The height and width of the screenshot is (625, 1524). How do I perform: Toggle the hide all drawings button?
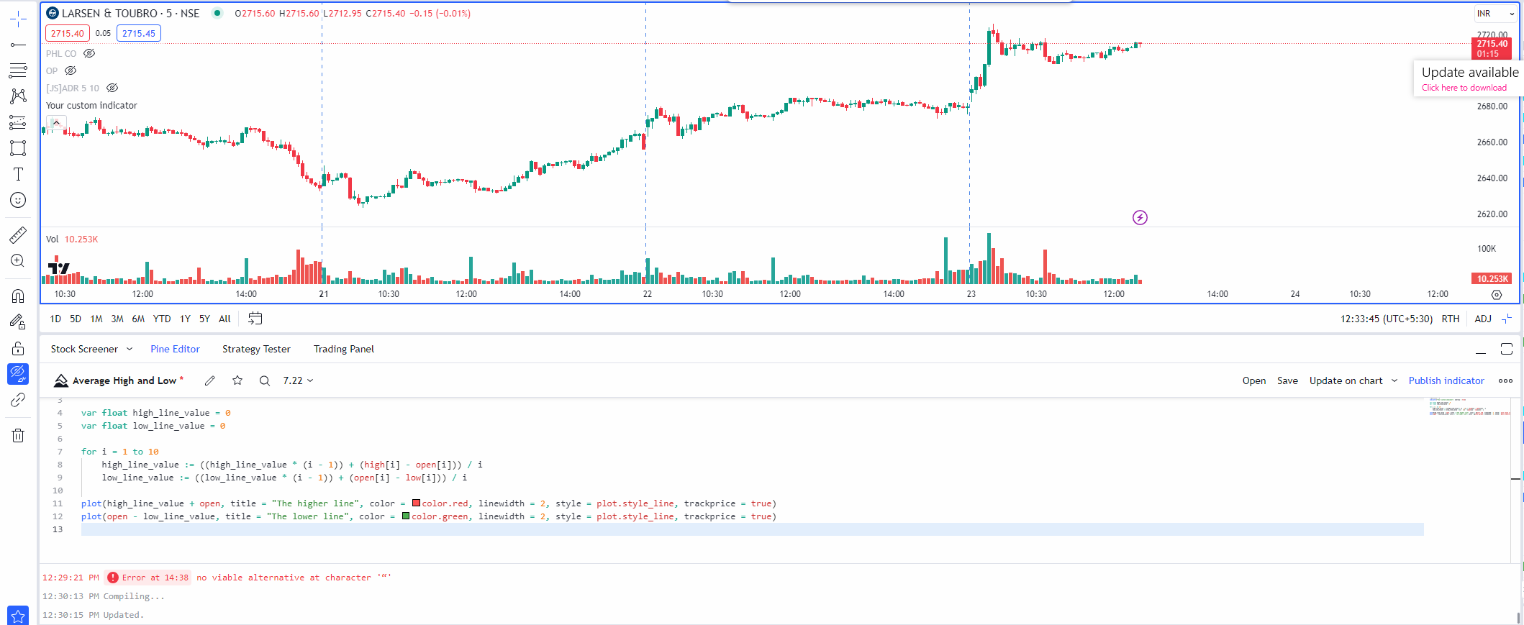click(18, 374)
